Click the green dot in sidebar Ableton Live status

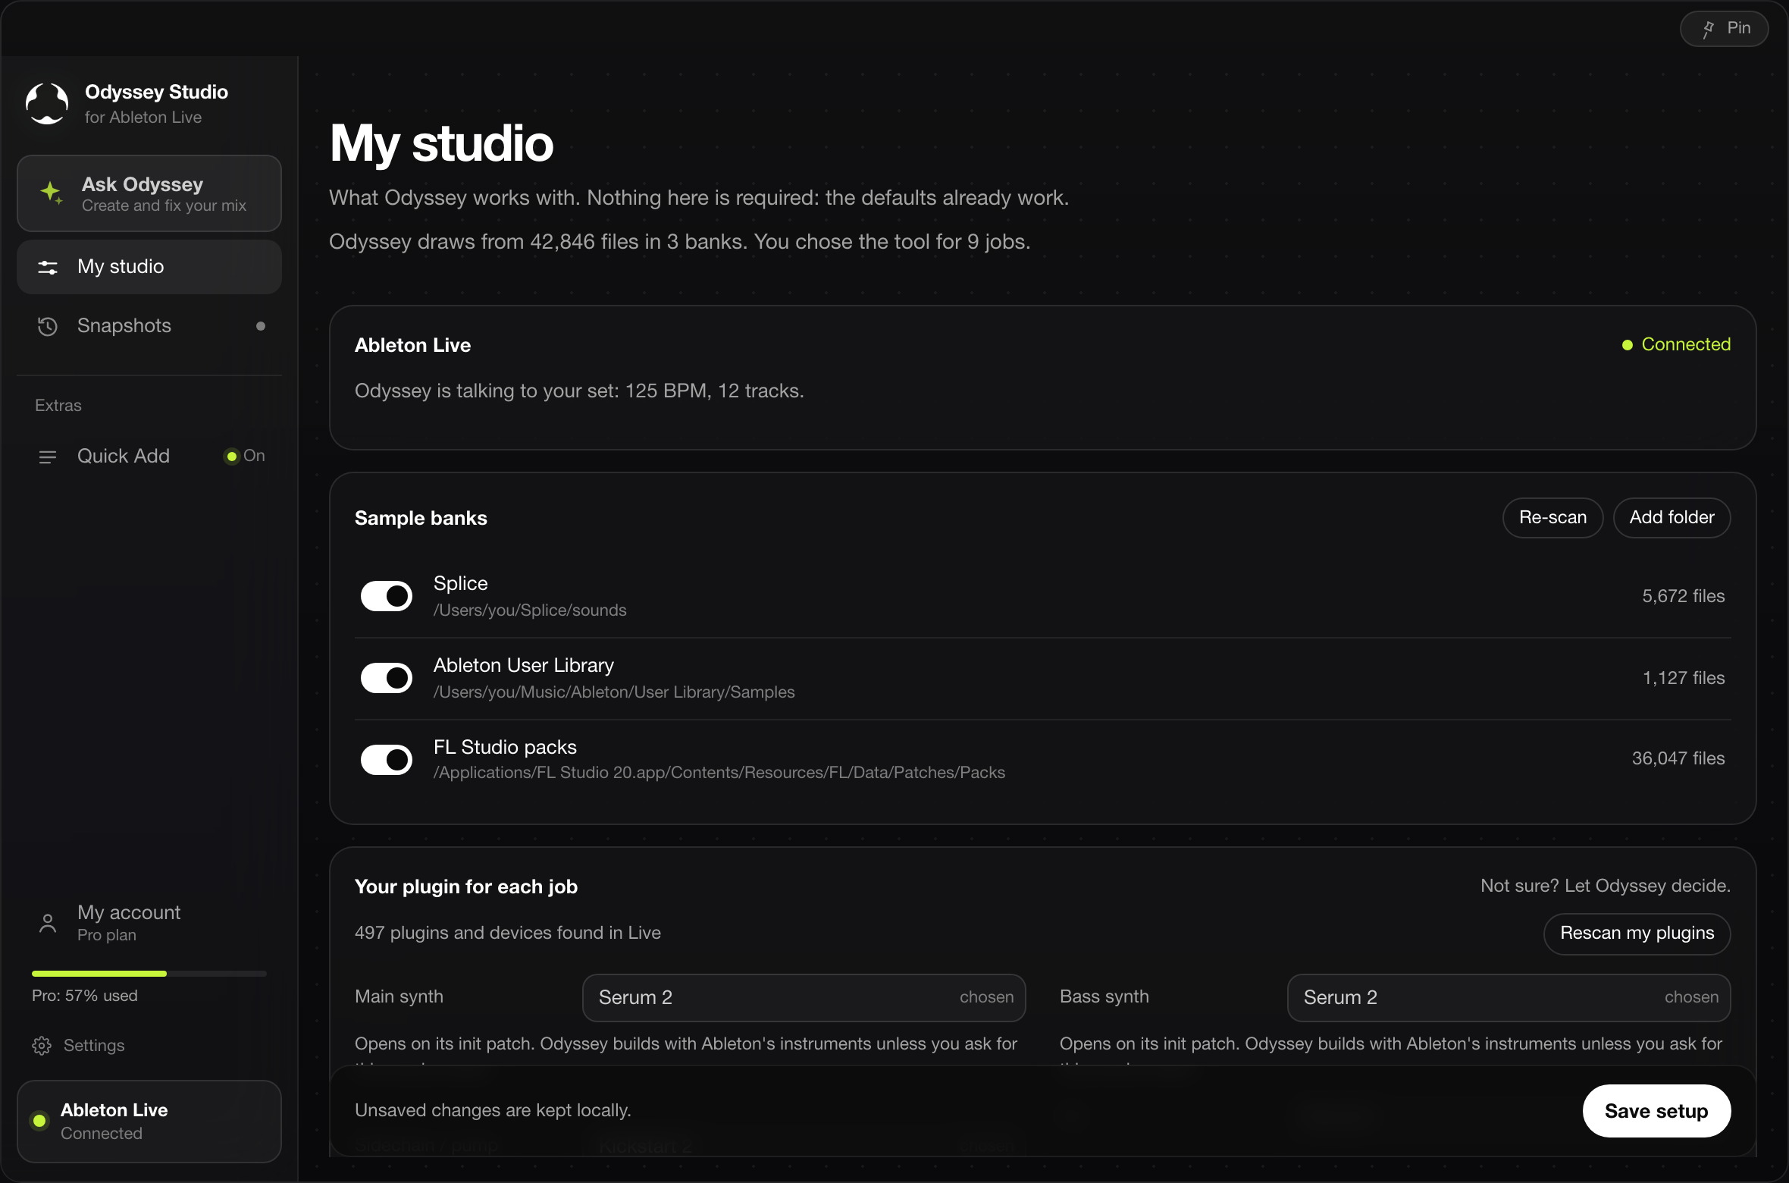pos(39,1121)
